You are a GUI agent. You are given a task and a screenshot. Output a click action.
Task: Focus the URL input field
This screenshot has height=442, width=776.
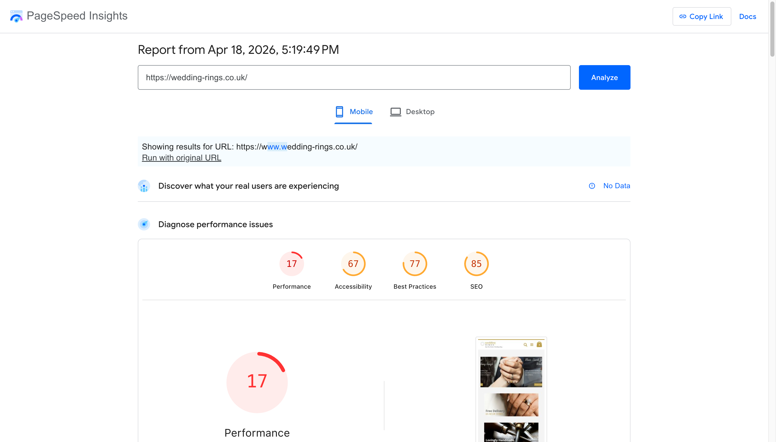(354, 77)
